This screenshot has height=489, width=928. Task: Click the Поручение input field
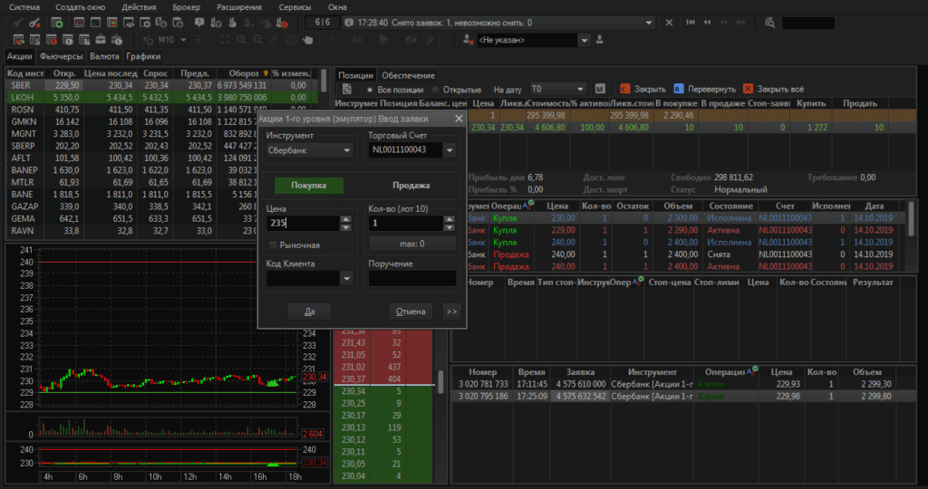pos(412,279)
